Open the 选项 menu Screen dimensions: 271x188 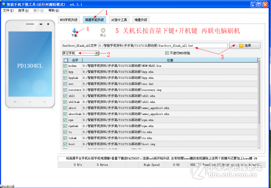point(23,10)
